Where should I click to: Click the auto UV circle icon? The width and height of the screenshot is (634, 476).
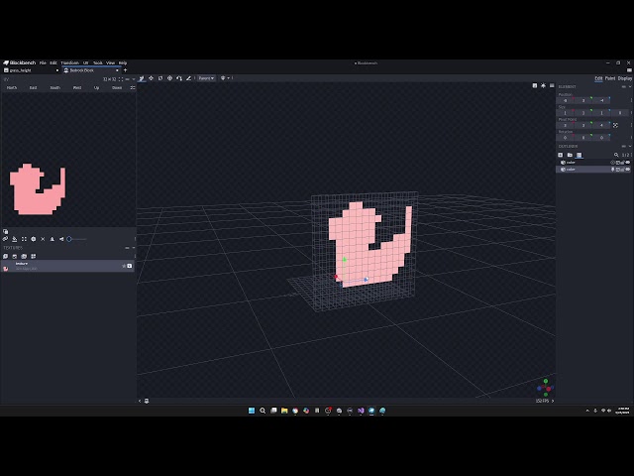click(x=34, y=239)
